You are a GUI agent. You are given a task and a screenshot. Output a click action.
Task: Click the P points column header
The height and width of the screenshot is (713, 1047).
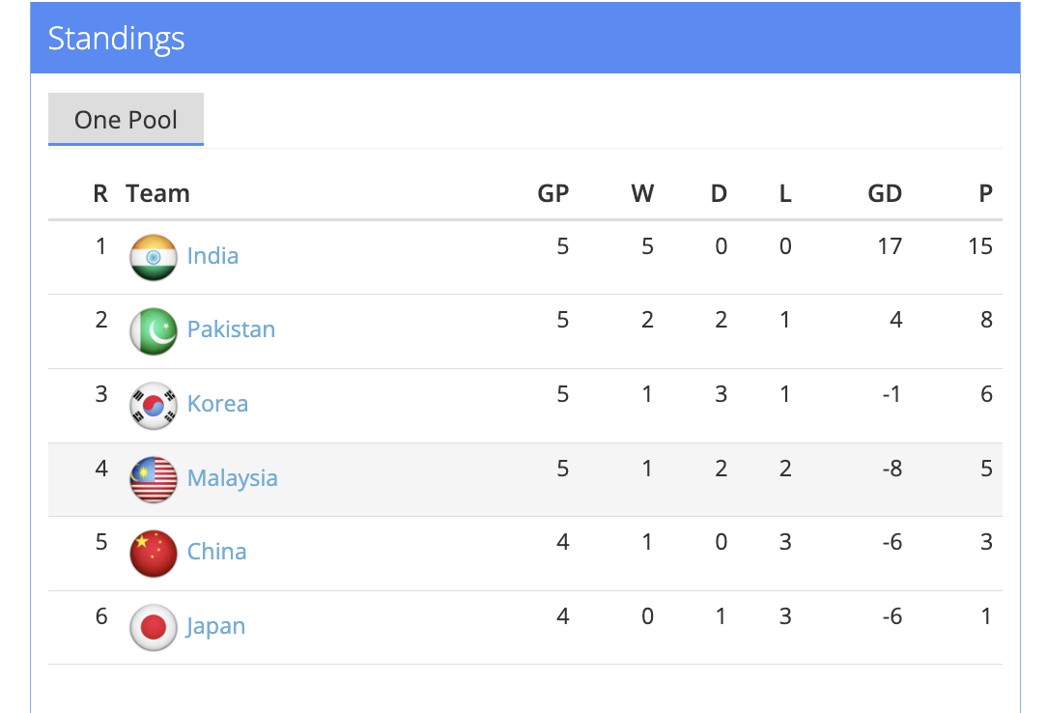(985, 193)
